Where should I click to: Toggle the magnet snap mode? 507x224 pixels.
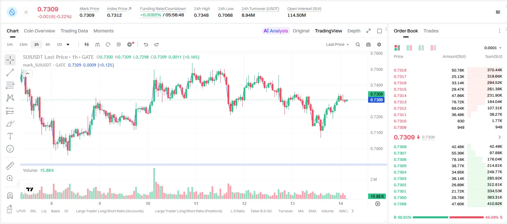tap(10, 196)
